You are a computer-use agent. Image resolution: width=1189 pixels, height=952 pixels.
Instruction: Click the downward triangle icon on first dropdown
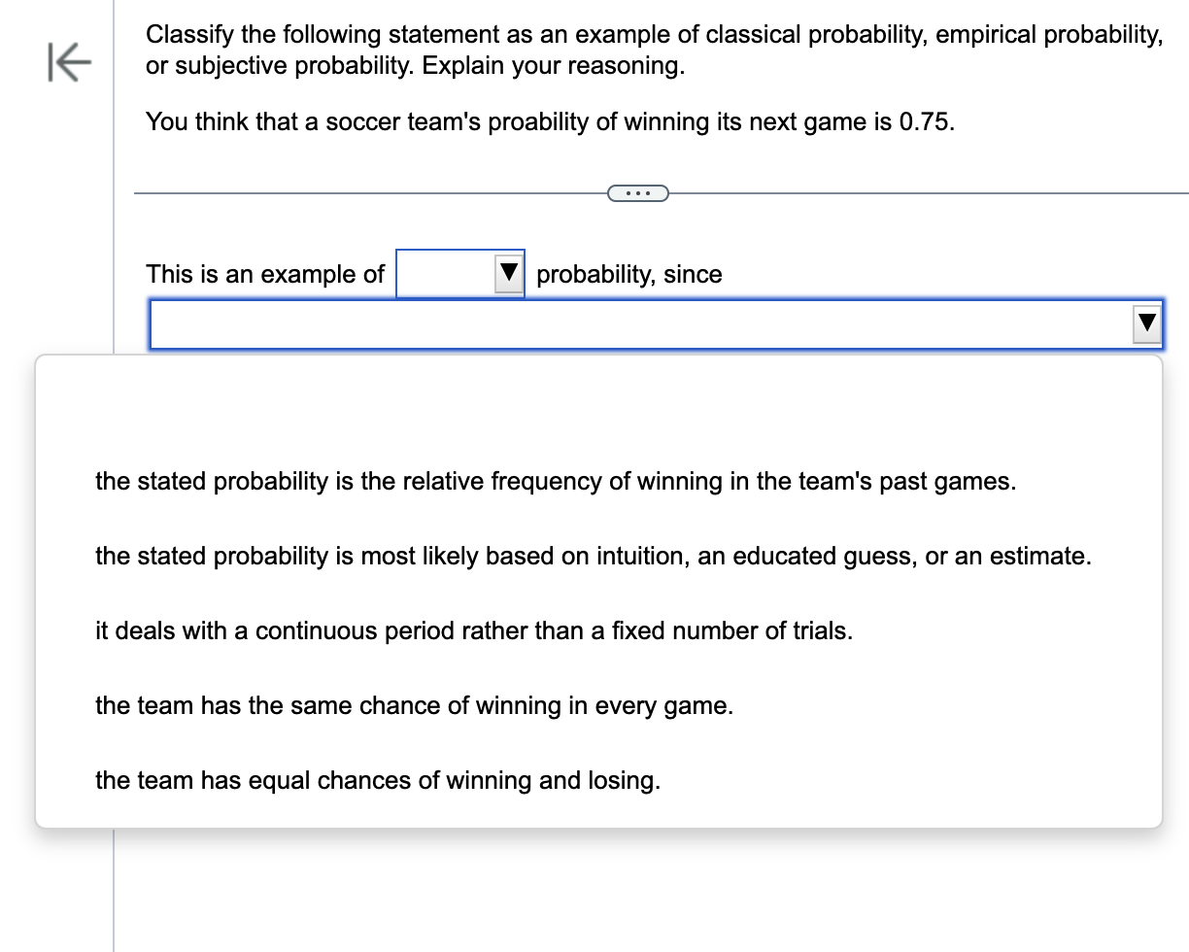point(507,273)
